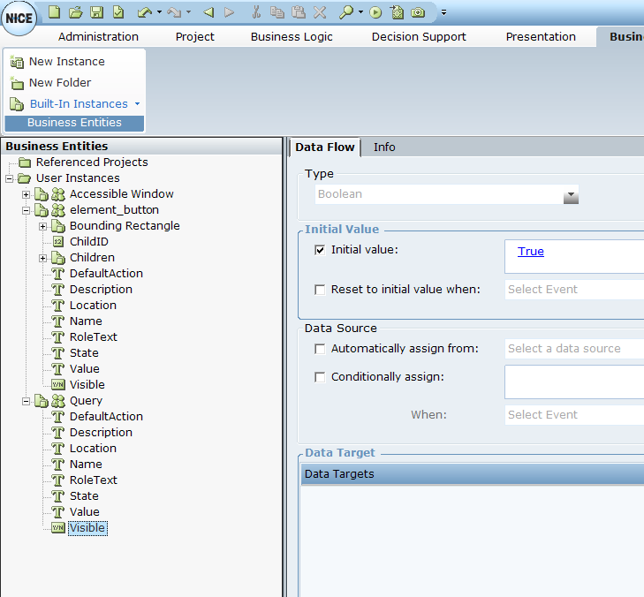Click the Undo arrow icon
This screenshot has height=597, width=644.
pyautogui.click(x=145, y=12)
